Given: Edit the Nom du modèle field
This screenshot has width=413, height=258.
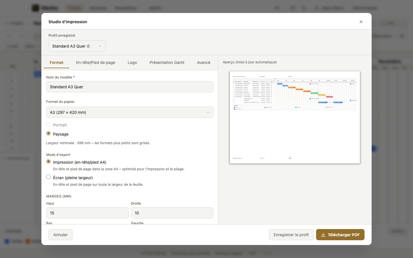Looking at the screenshot, I should click(130, 87).
